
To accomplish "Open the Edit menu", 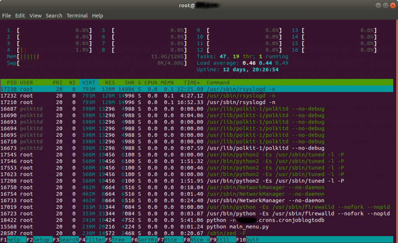I will pos(20,16).
